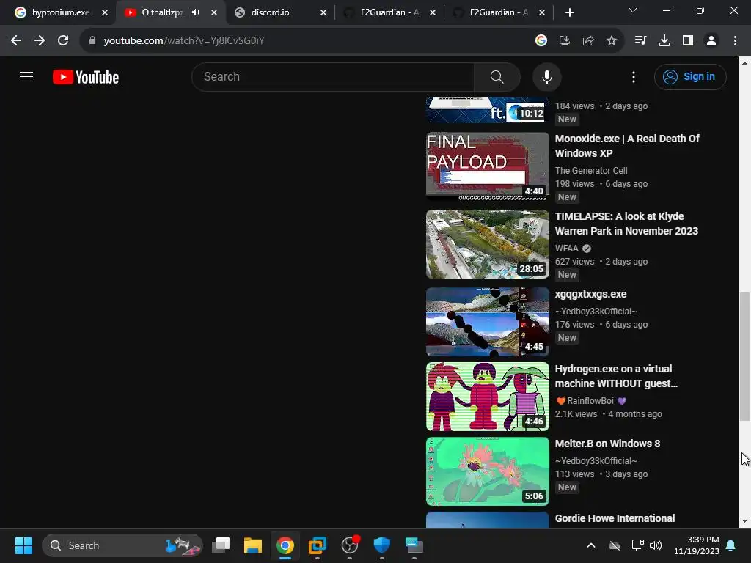Click the Melter.B flower thumbnail

[488, 471]
